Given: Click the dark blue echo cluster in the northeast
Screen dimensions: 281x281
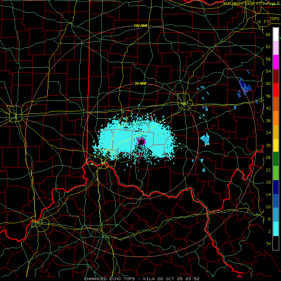Looking at the screenshot, I should pyautogui.click(x=244, y=87).
